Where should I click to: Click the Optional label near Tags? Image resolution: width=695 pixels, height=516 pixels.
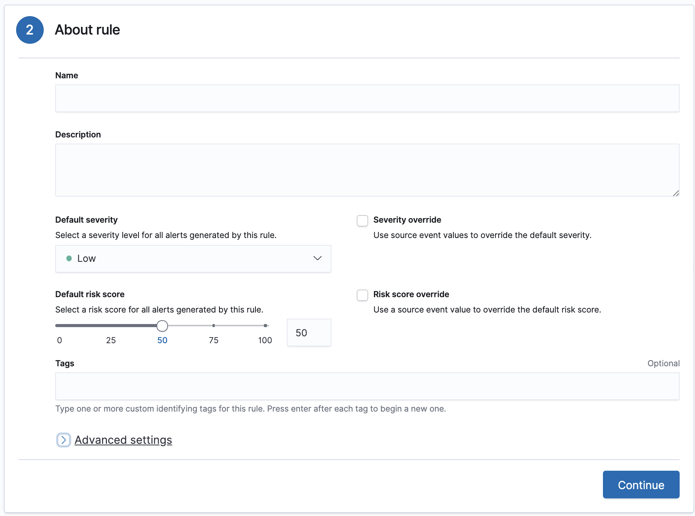663,363
